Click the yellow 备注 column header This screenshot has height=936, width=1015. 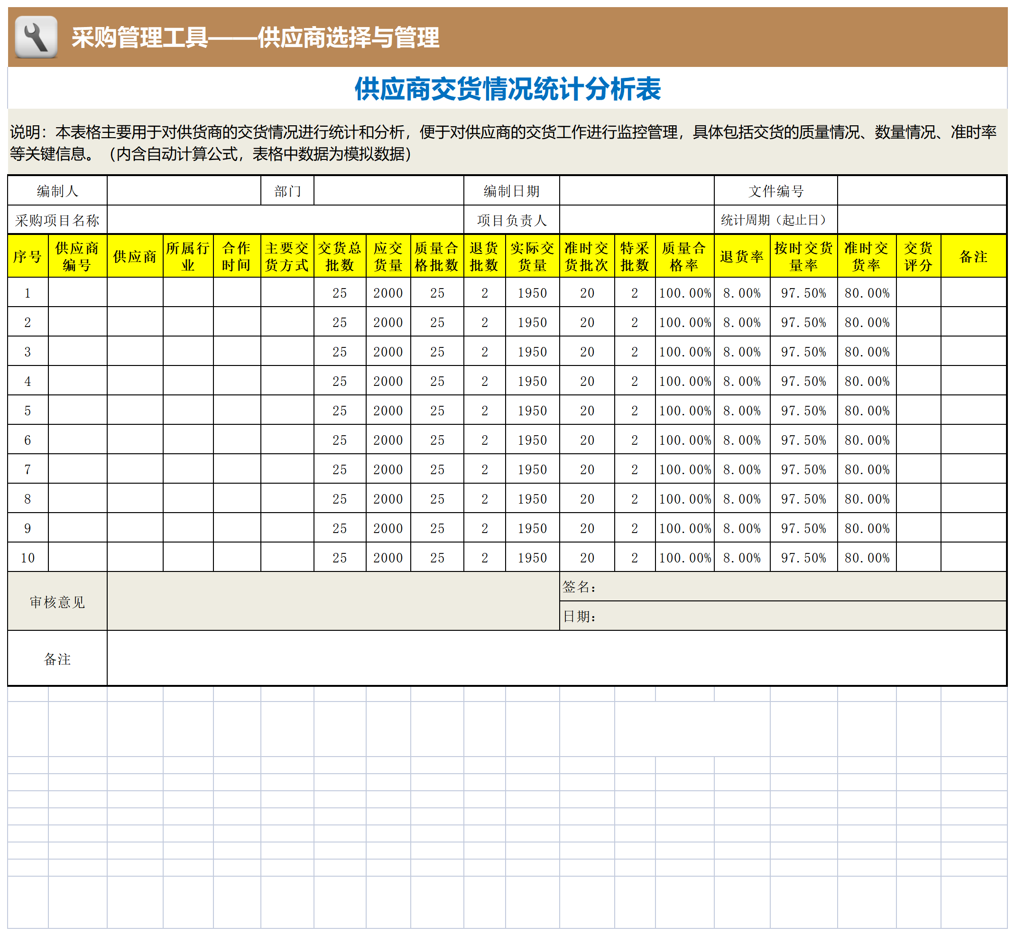973,256
